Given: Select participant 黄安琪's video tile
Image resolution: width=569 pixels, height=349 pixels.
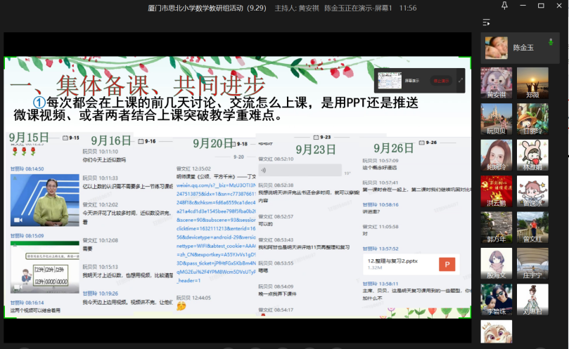Looking at the screenshot, I should coord(497,83).
